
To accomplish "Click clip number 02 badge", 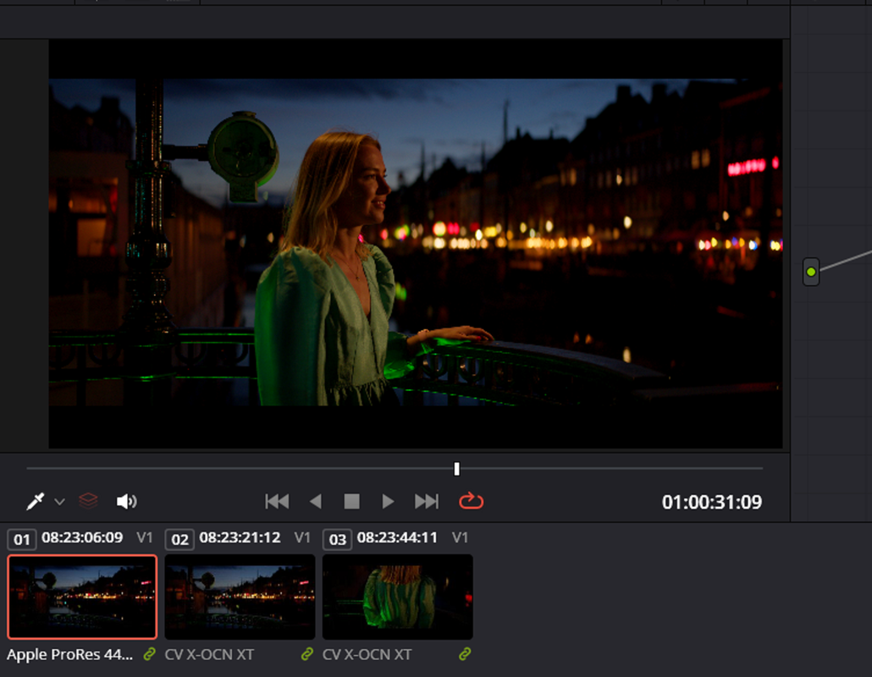I will (179, 539).
